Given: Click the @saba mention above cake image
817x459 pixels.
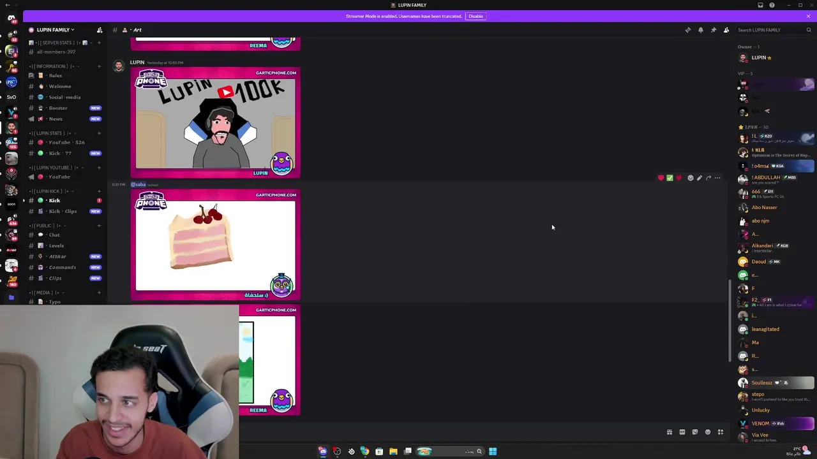Looking at the screenshot, I should point(139,185).
